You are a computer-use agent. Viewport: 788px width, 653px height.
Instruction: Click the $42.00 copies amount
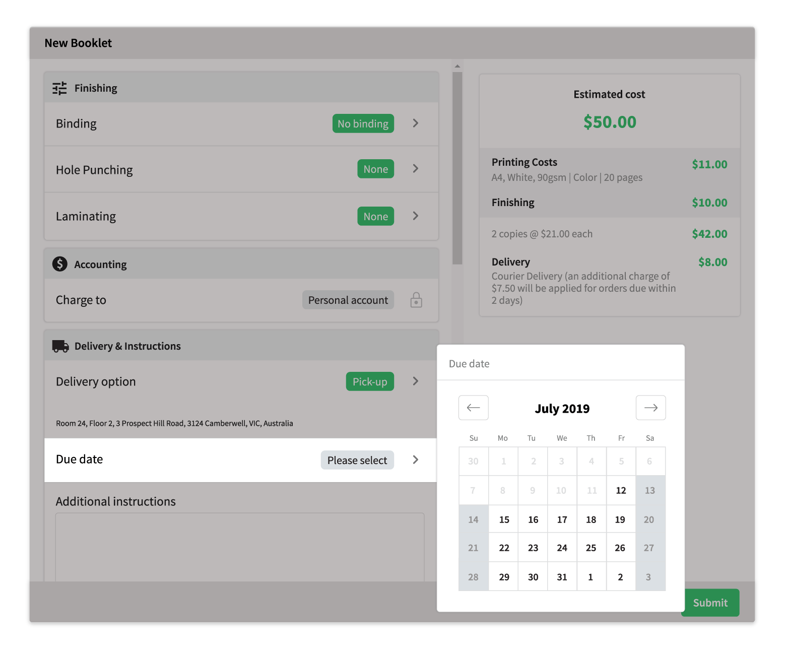pos(710,234)
